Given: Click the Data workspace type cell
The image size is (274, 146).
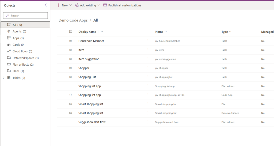Looking at the screenshot, I should click(230, 113).
